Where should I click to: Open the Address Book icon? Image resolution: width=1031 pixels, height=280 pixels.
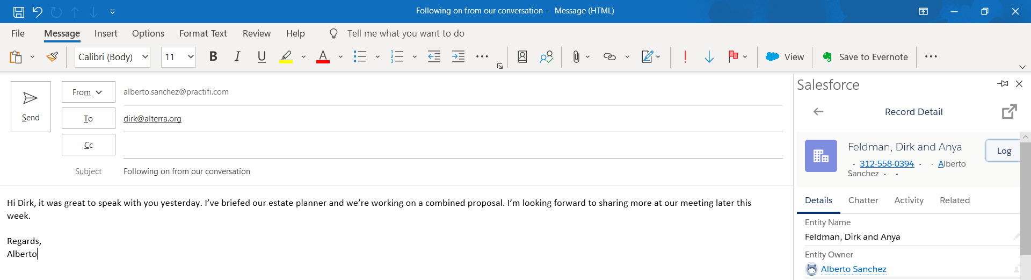point(522,57)
